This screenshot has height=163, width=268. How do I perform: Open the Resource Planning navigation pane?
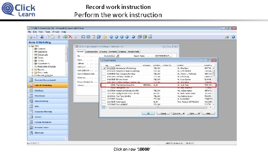pos(48,112)
